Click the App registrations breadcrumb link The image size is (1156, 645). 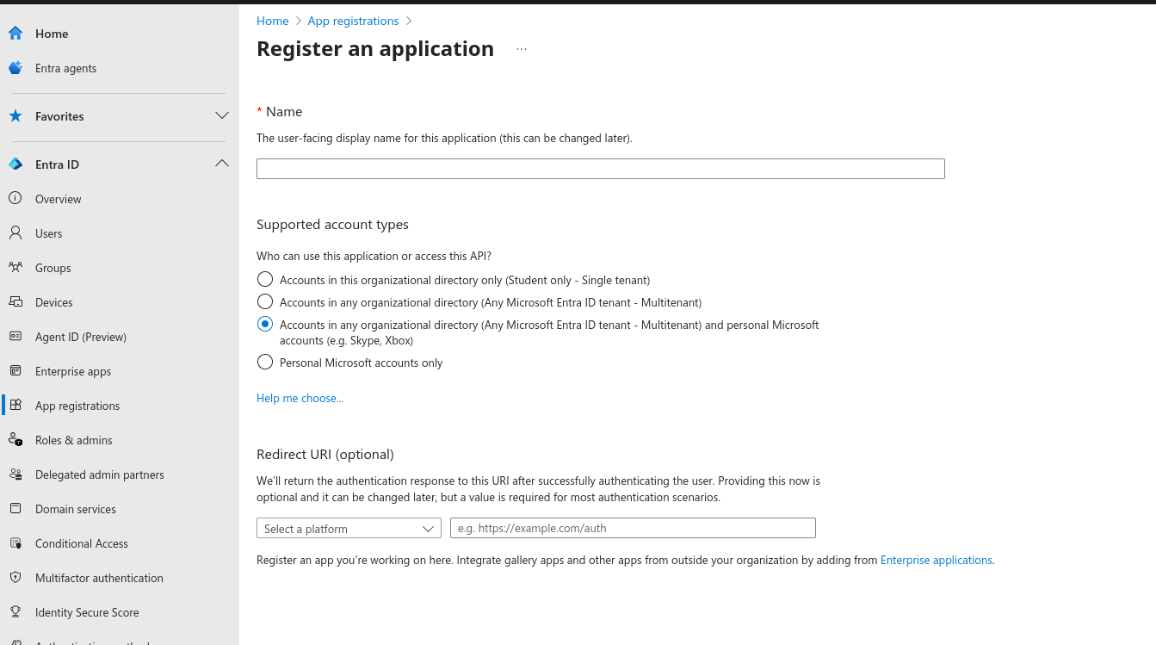point(353,21)
